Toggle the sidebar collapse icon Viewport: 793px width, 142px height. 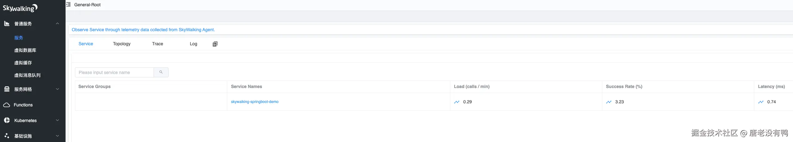[x=68, y=5]
